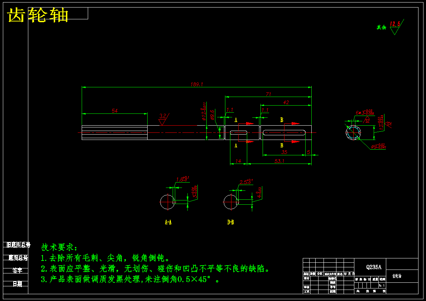Select the Q235A material text
426x301 pixels.
click(374, 267)
